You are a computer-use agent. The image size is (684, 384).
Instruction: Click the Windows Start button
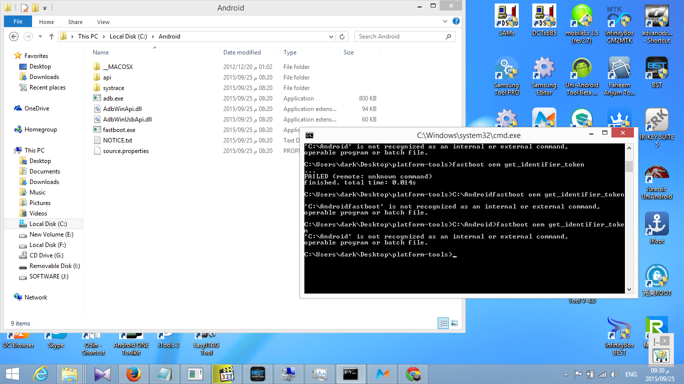pos(12,374)
